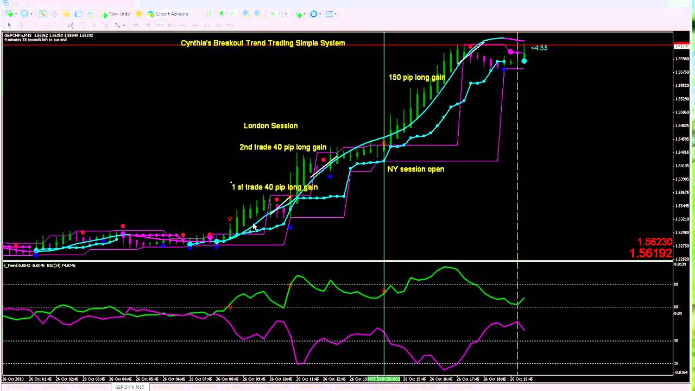Click the i_Trend RSI(14) indicator label
The height and width of the screenshot is (391, 695).
40,266
